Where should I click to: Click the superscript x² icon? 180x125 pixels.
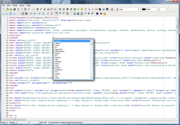[85, 9]
